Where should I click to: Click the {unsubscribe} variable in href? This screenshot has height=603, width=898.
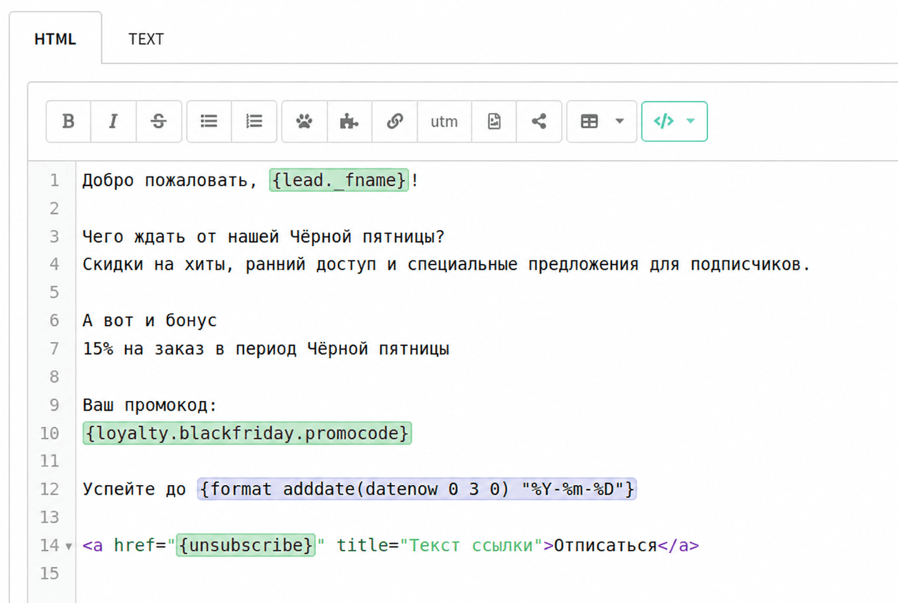pos(245,545)
